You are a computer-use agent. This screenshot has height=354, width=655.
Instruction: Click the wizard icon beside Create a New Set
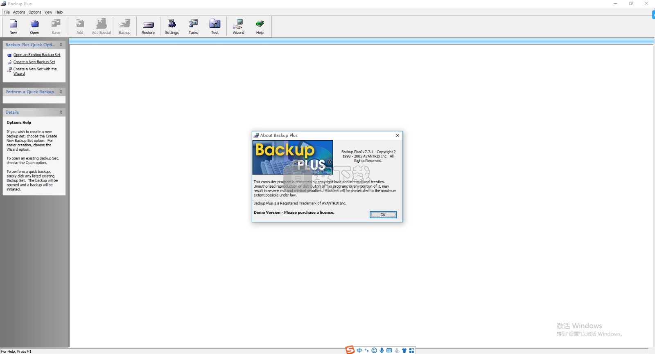point(9,69)
